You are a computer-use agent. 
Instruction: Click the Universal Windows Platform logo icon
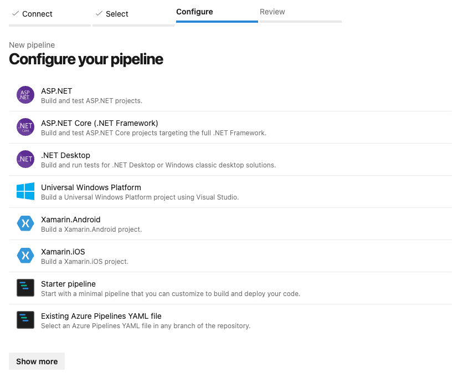(x=25, y=191)
